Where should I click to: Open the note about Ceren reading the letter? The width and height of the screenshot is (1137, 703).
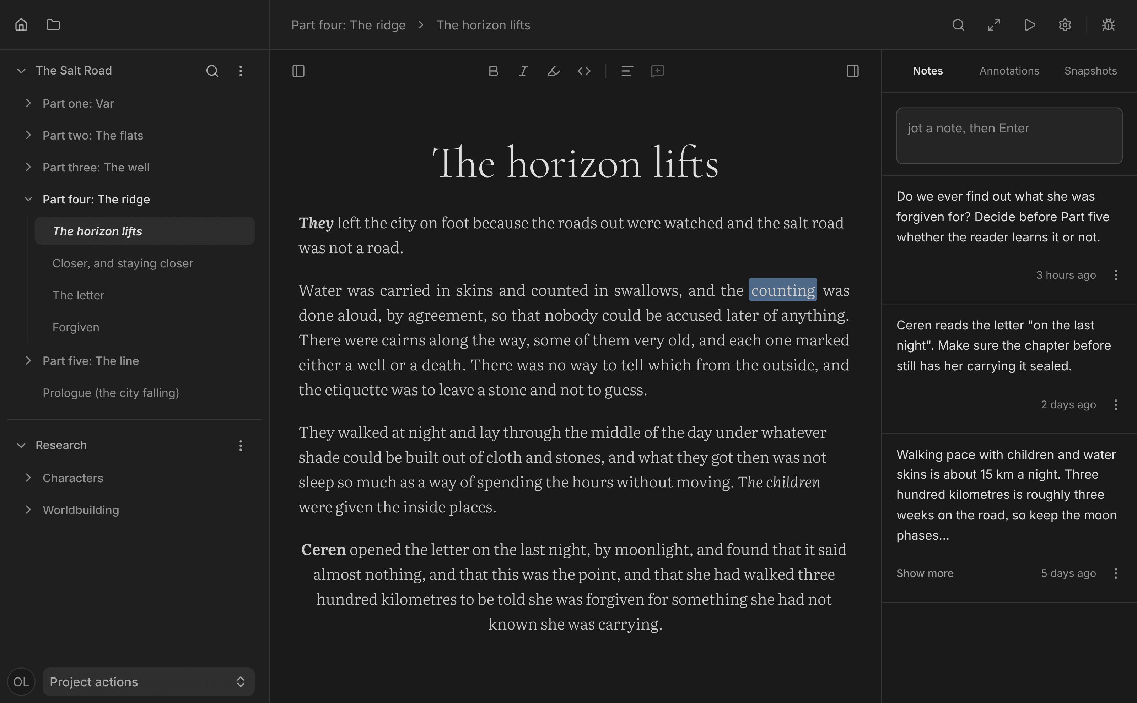[x=1003, y=345]
